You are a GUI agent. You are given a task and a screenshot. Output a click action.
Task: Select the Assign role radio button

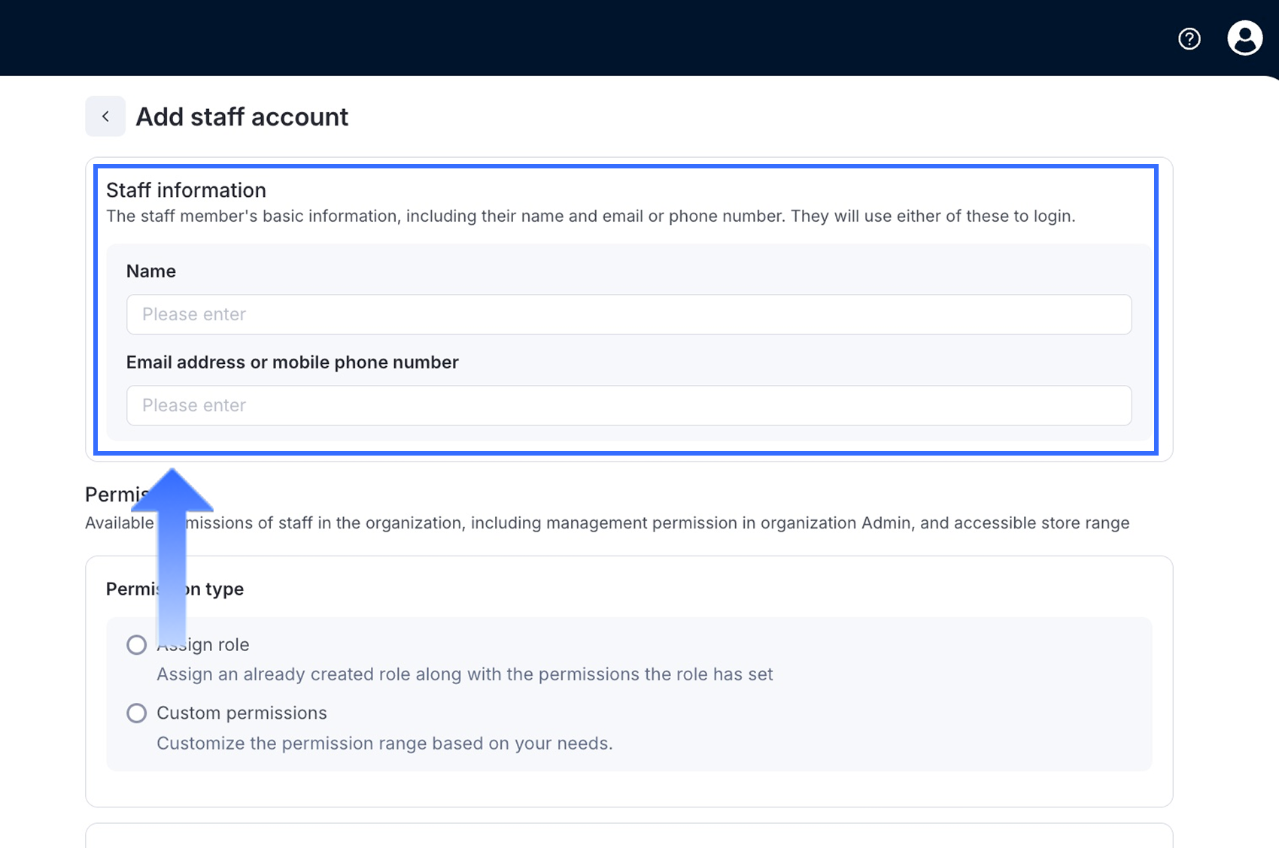pyautogui.click(x=136, y=645)
